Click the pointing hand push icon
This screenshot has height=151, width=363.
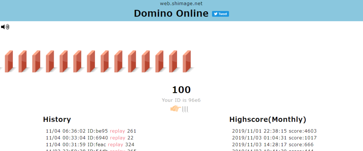pyautogui.click(x=176, y=108)
